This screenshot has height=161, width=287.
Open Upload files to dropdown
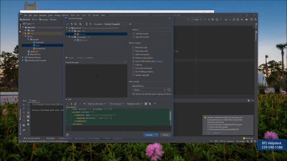149,90
